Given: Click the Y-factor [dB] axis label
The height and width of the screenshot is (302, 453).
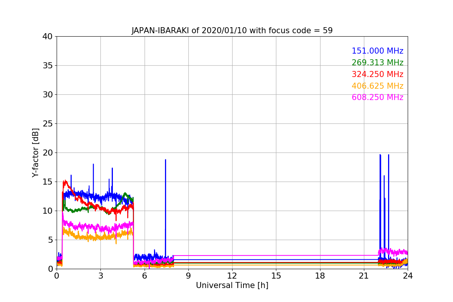Looking at the screenshot, I should (x=35, y=153).
